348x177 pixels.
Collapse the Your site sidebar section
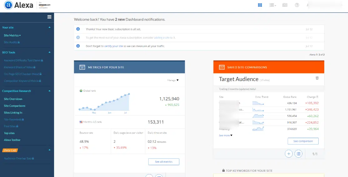(x=49, y=27)
